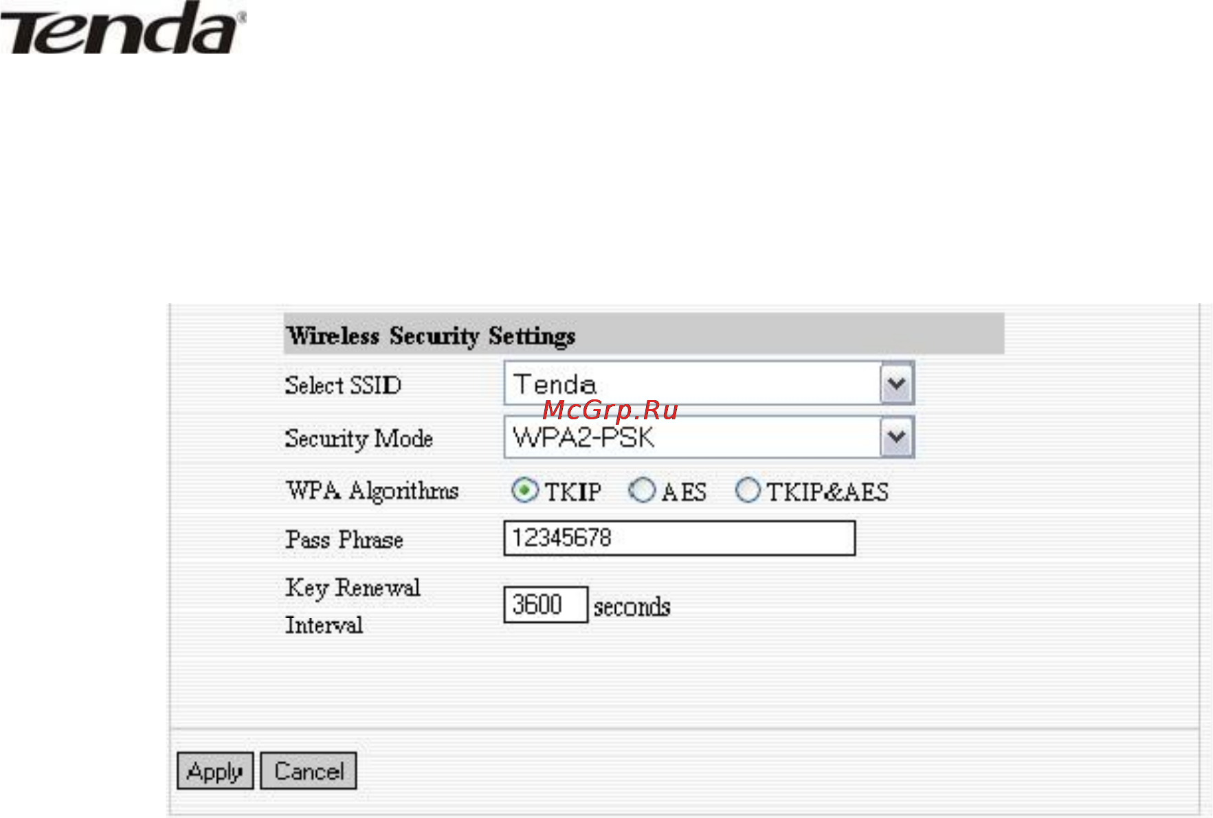Choose the AES algorithm radio button
Viewport: 1213px width, 818px height.
pyautogui.click(x=642, y=491)
